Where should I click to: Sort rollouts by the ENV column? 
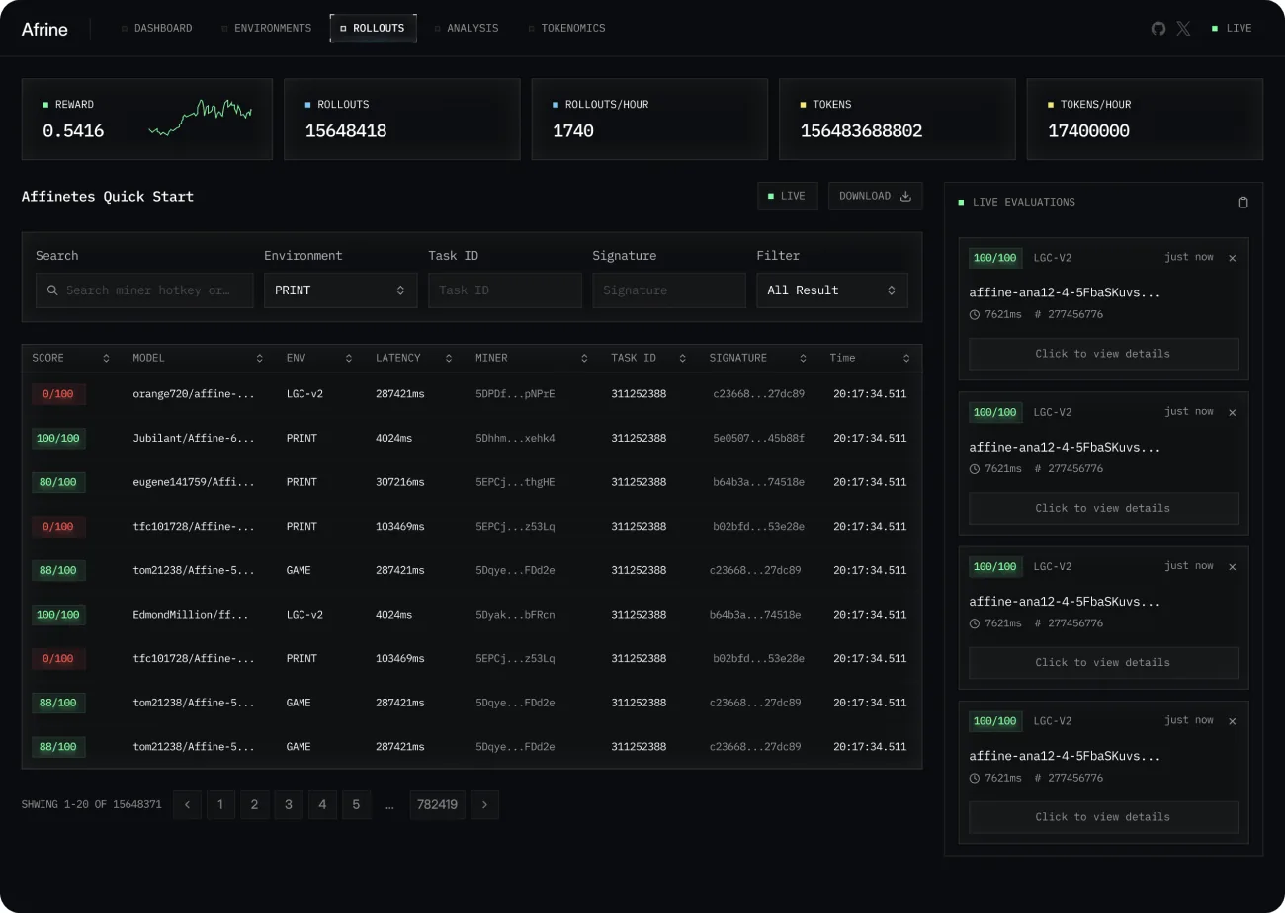(349, 358)
